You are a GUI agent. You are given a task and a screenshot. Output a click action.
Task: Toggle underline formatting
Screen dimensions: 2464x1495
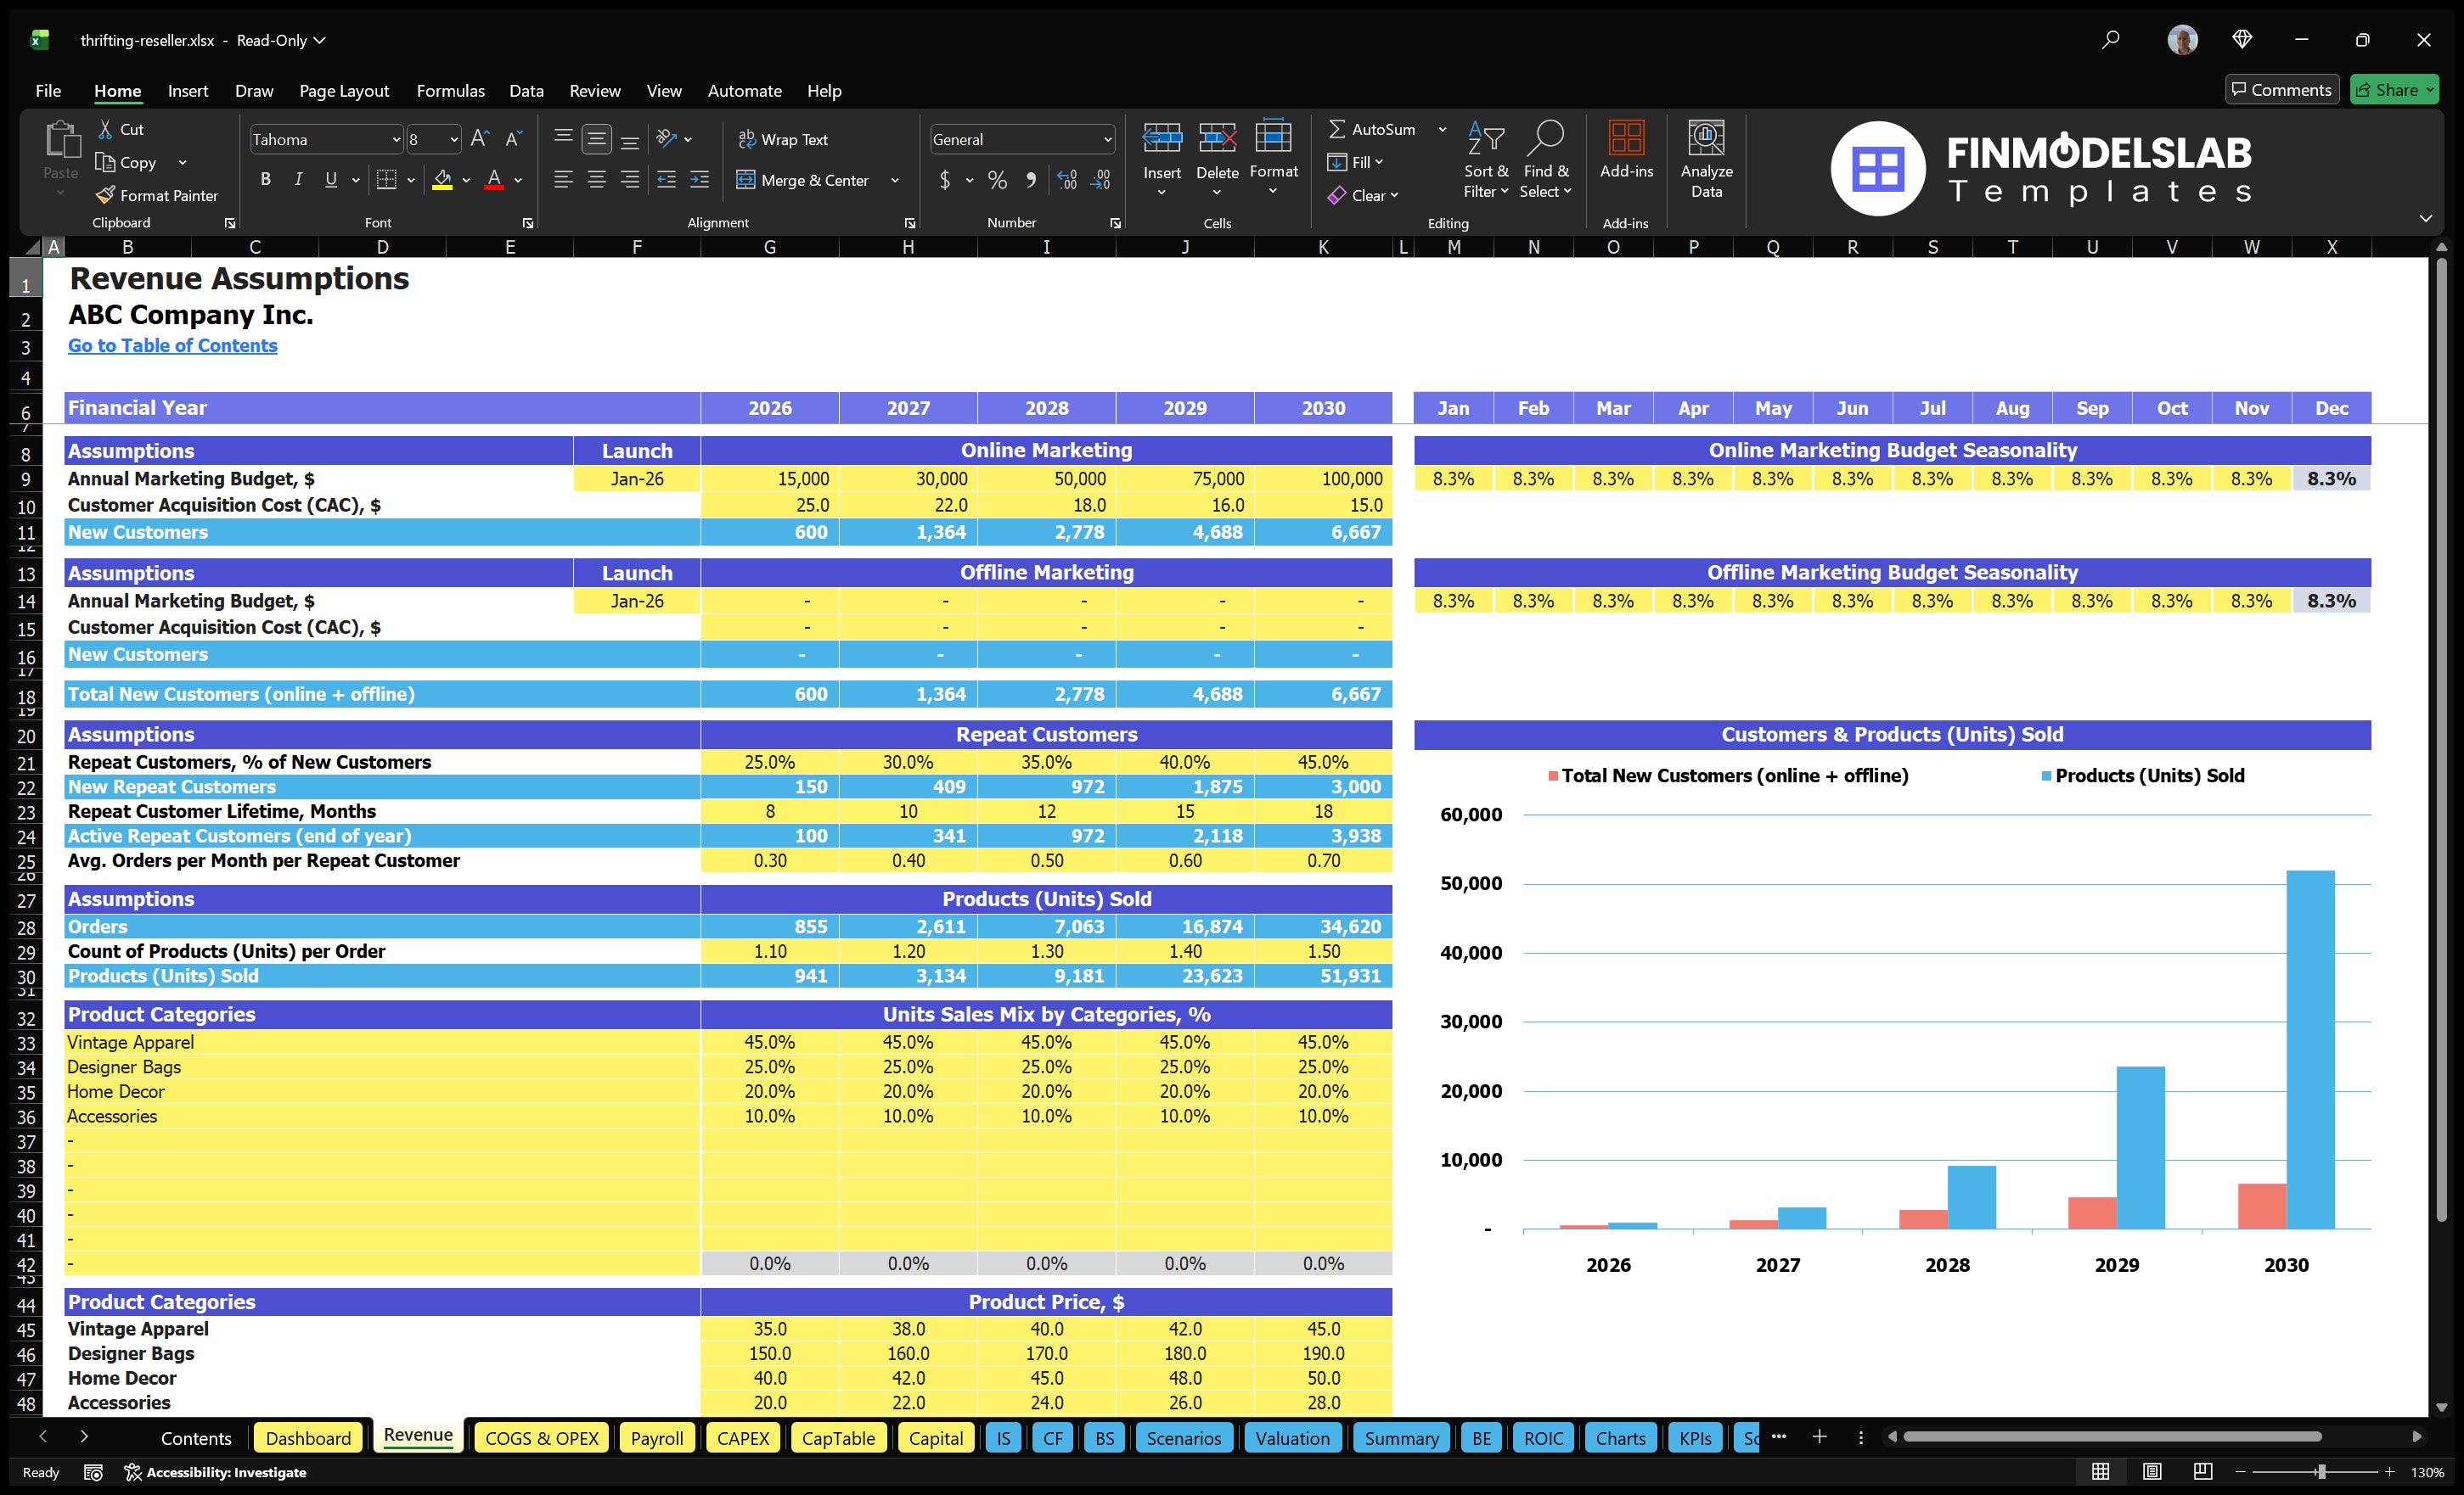click(330, 179)
